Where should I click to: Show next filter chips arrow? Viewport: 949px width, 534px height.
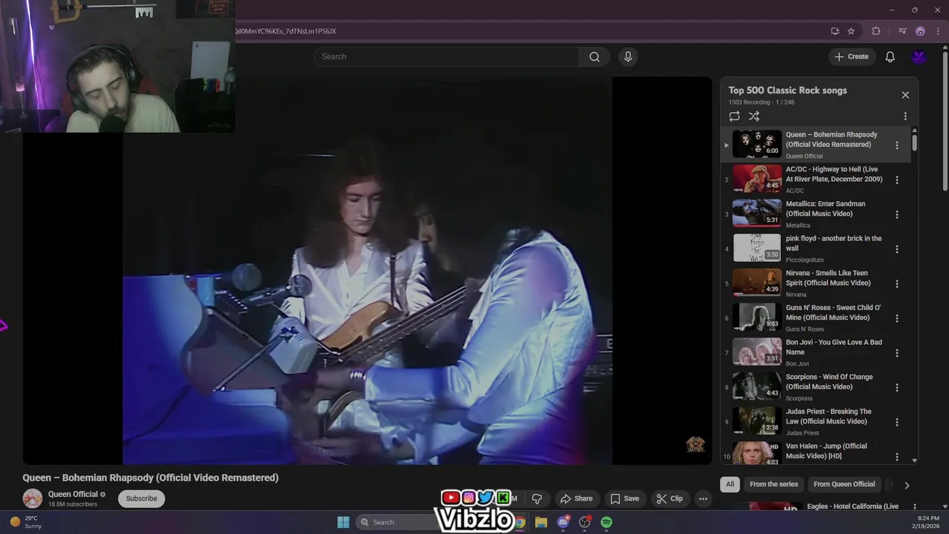point(907,485)
